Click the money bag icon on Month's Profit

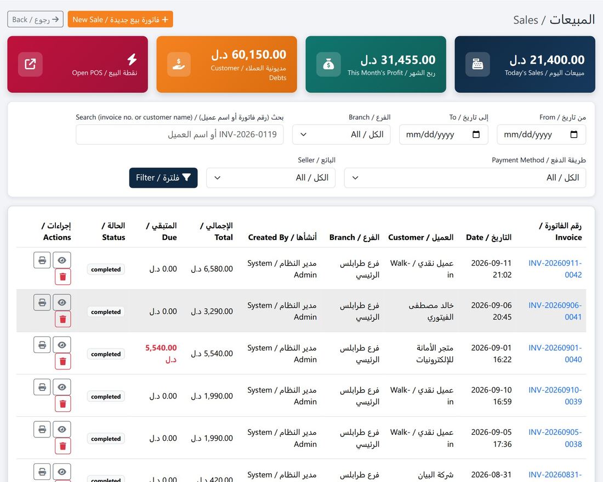(328, 64)
